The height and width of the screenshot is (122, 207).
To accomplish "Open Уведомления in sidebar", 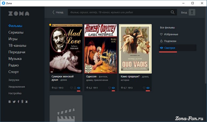I will click(x=17, y=87).
